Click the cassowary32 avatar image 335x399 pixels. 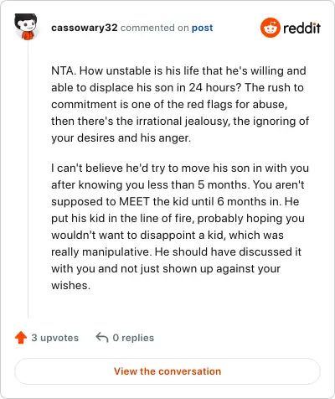coord(26,27)
